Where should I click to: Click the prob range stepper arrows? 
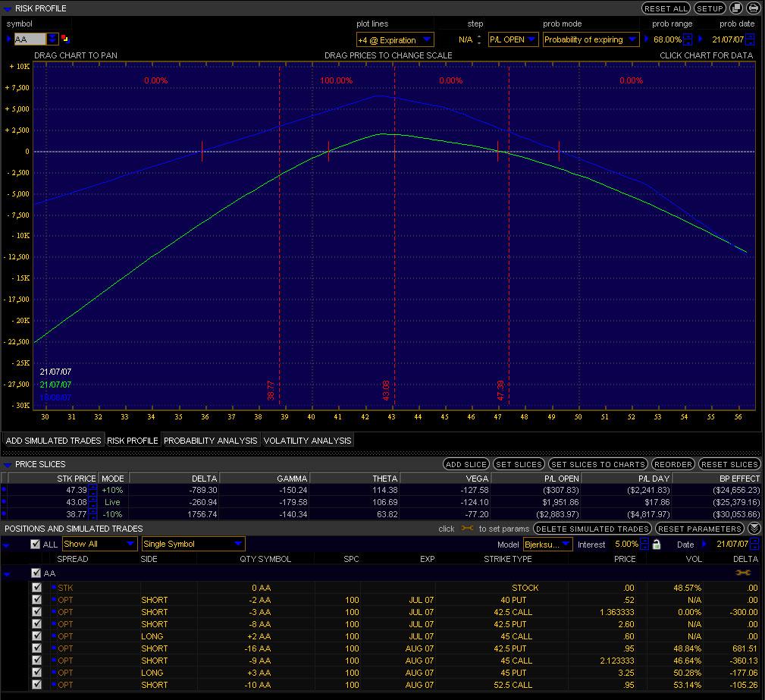(x=687, y=39)
